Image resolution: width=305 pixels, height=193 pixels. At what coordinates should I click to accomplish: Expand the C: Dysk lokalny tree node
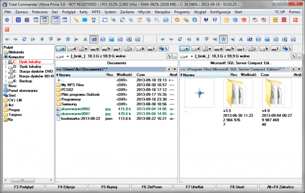pyautogui.click(x=6, y=62)
